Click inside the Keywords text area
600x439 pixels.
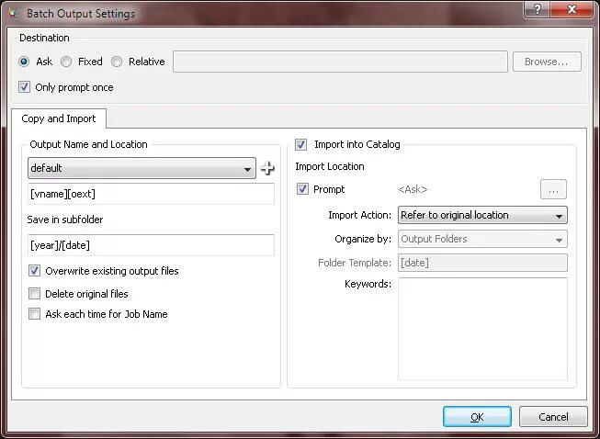482,329
